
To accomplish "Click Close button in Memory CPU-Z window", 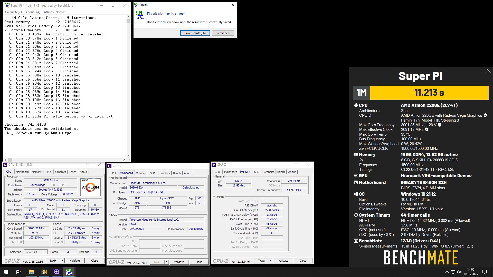I will click(303, 261).
